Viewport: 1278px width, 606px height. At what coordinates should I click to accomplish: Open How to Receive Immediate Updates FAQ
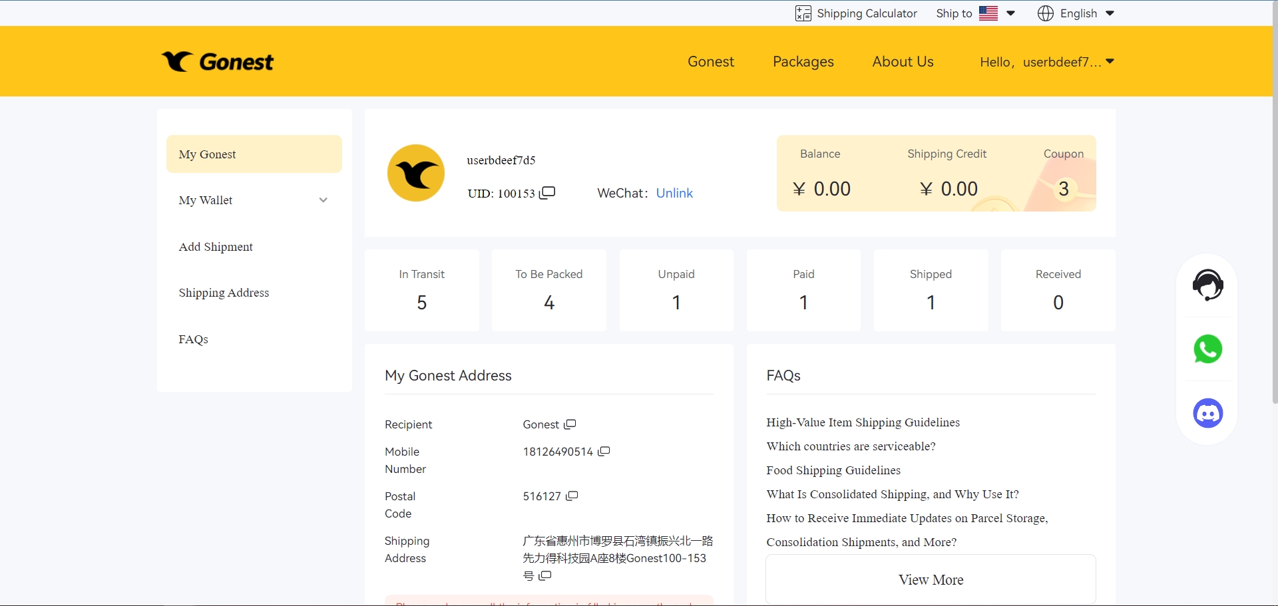tap(907, 530)
